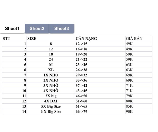Viewport: 158px width, 132px height.
Task: Open the Sheet2 tab
Action: point(37,29)
